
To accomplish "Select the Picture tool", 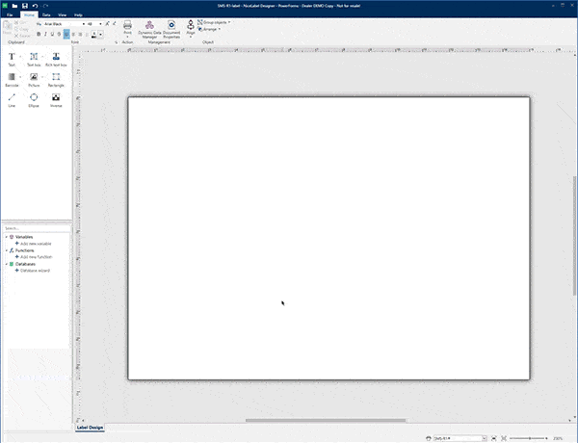I will (x=34, y=79).
